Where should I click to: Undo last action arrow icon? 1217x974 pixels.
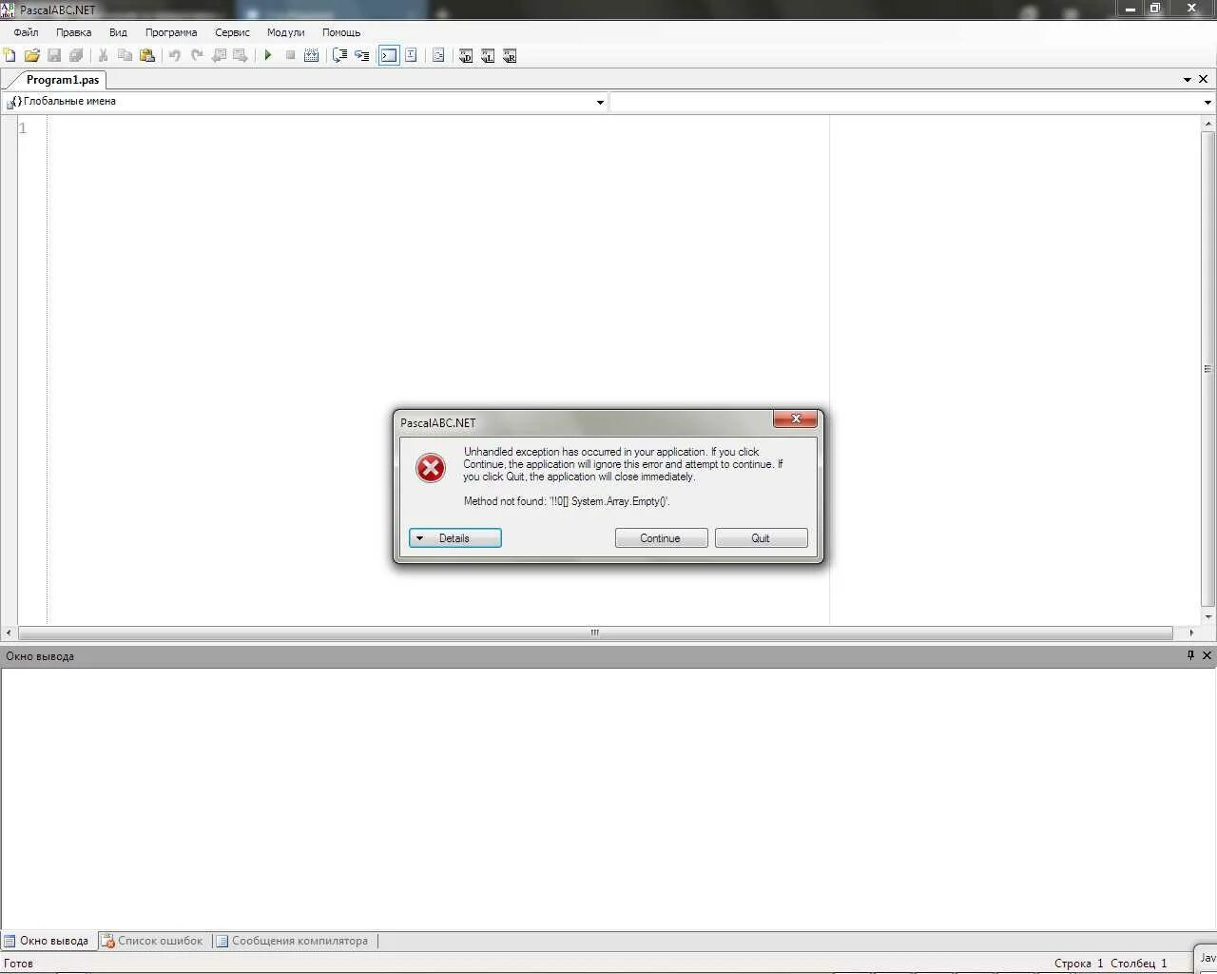coord(174,55)
